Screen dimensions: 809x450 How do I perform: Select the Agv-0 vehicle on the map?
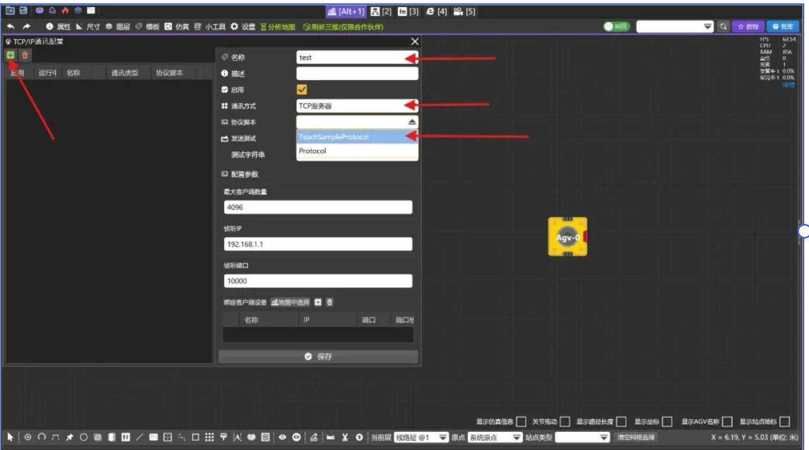567,236
